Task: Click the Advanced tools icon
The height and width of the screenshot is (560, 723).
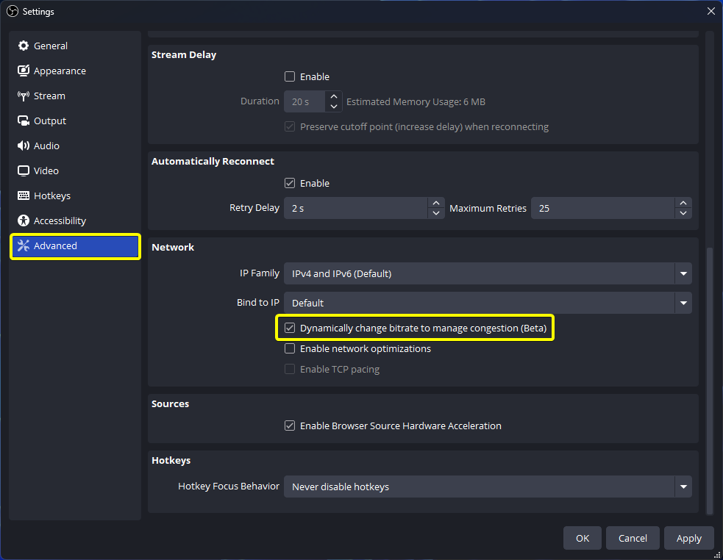Action: coord(23,245)
